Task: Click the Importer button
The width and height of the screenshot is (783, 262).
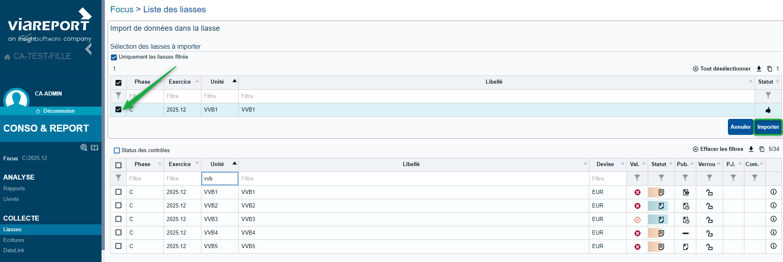Action: pyautogui.click(x=768, y=127)
